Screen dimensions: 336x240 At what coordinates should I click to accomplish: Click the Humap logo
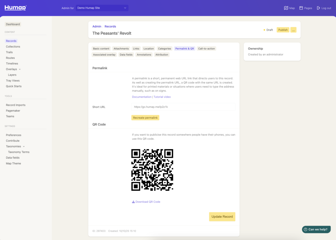15,8
